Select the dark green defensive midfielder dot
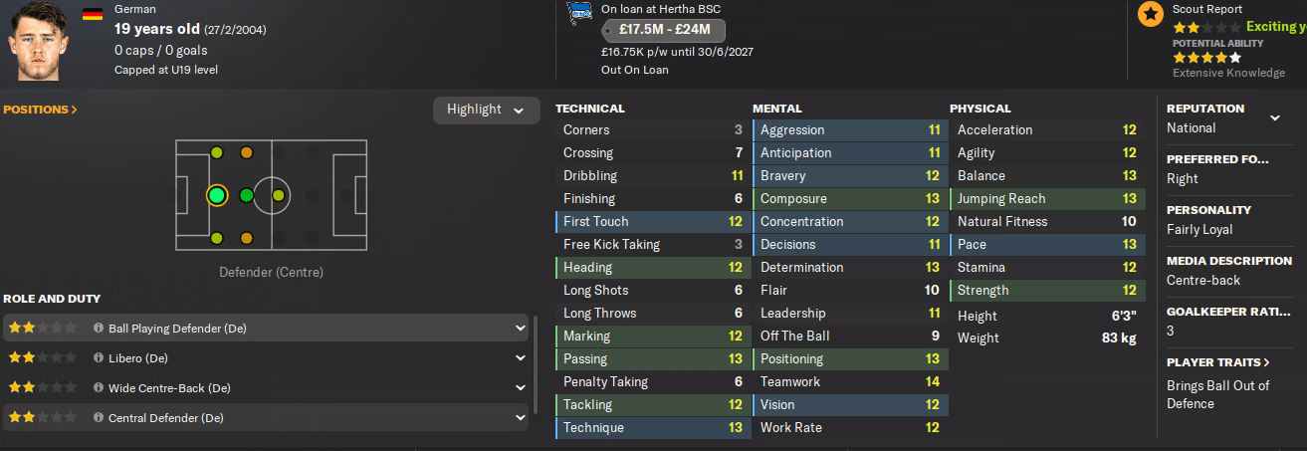The image size is (1307, 451). (x=246, y=195)
